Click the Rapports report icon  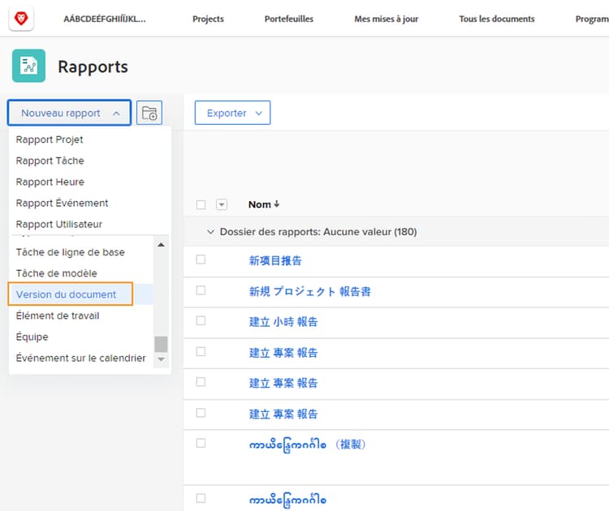28,66
